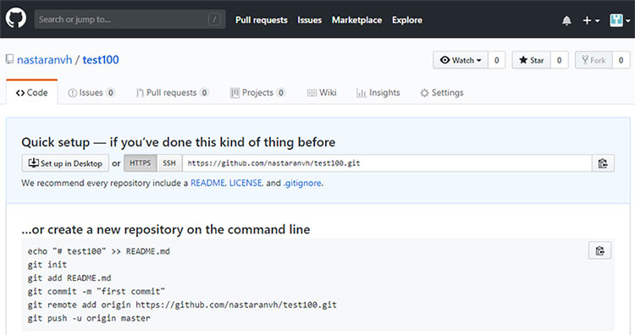This screenshot has width=635, height=335.
Task: Star the repository
Action: (532, 60)
